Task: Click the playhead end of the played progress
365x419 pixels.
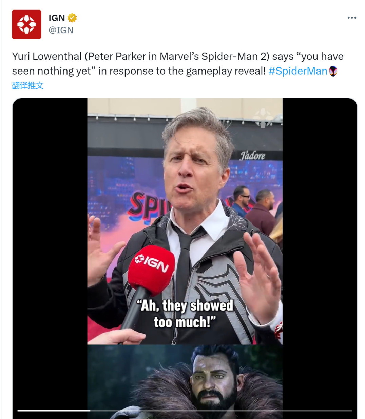Action: [90, 411]
